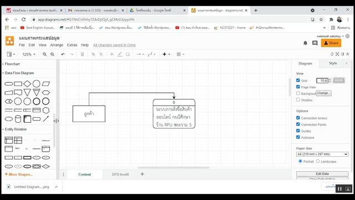This screenshot has width=355, height=200.
Task: Collapse the toolbar with the double chevron
Action: [348, 54]
